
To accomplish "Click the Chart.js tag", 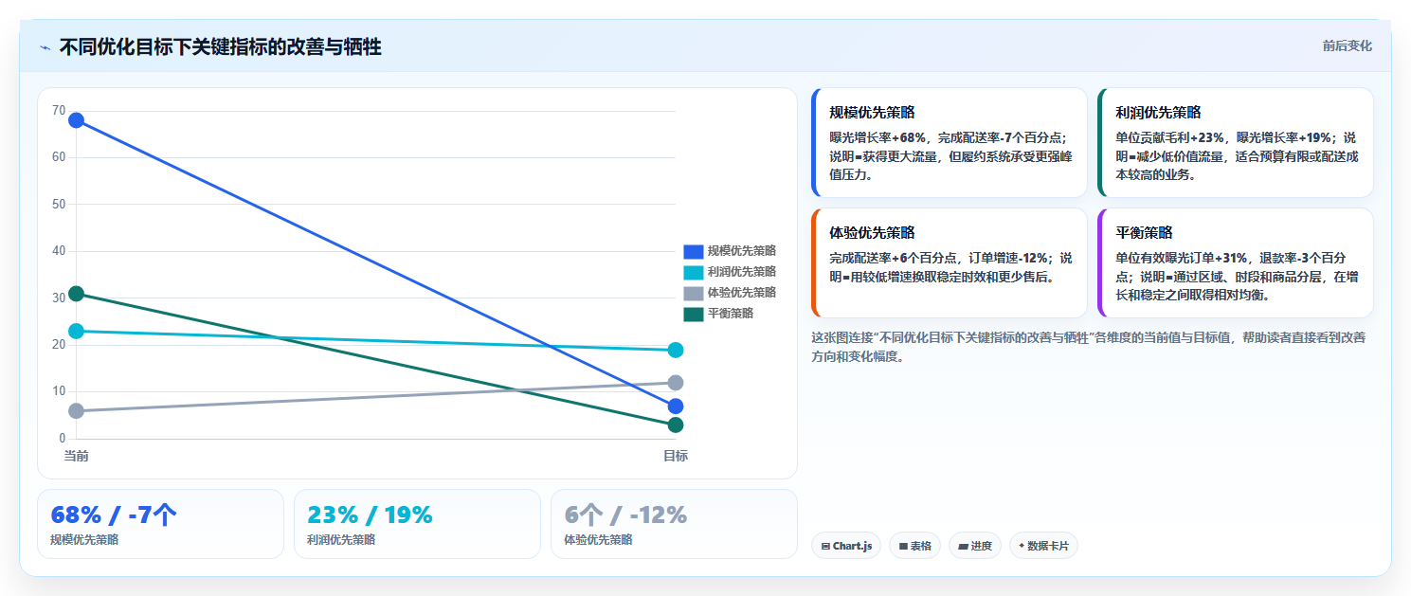I will click(x=846, y=546).
